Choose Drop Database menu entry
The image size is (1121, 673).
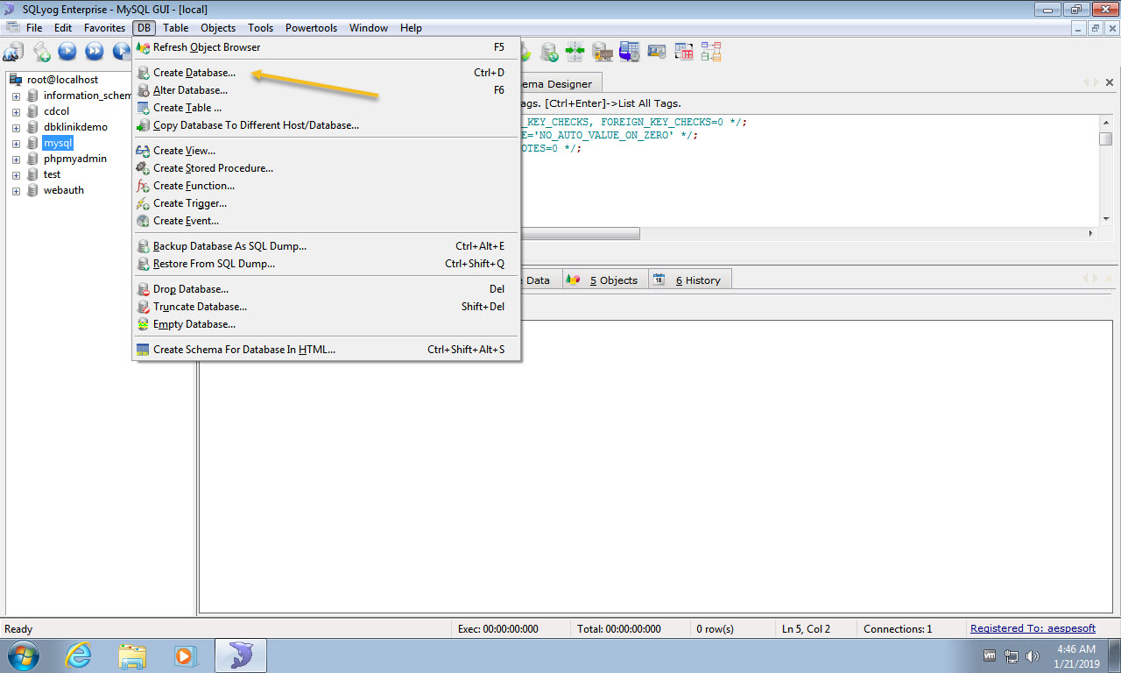pos(327,289)
